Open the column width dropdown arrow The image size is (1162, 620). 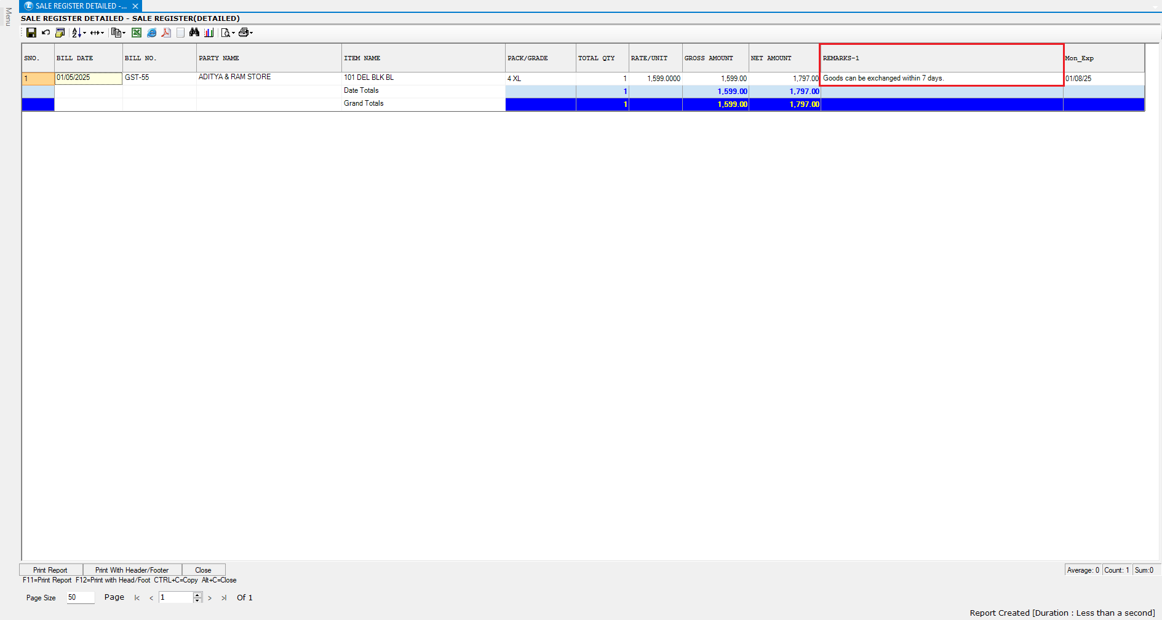102,33
